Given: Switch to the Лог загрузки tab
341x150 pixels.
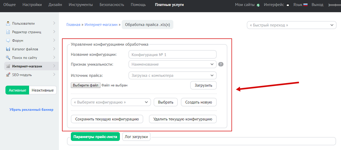Looking at the screenshot, I should (136, 137).
